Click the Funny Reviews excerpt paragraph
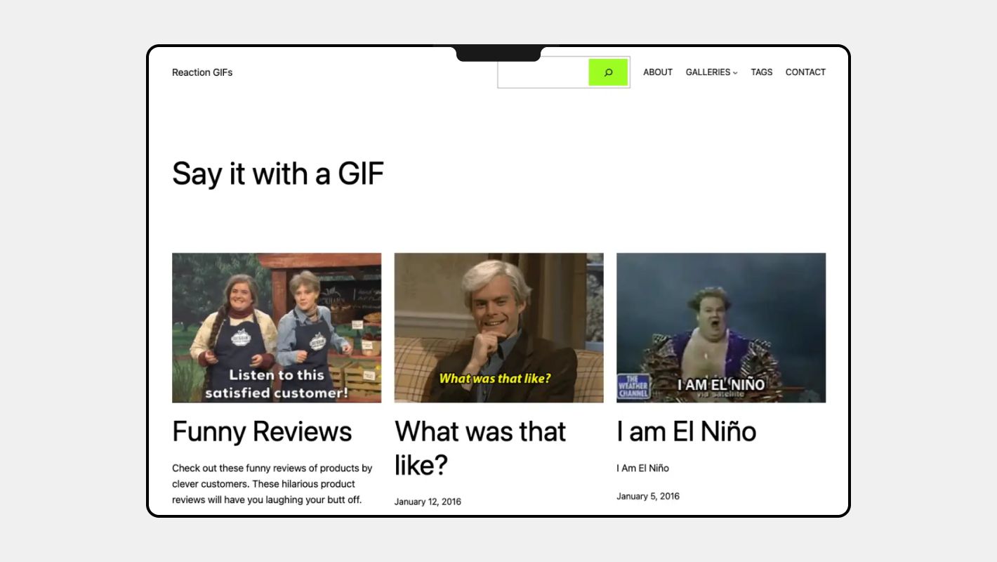Screen dimensions: 997x562 click(x=272, y=484)
